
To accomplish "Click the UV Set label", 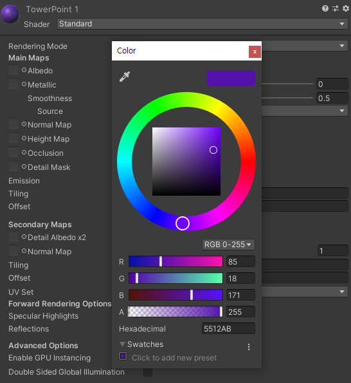I will click(x=21, y=292).
